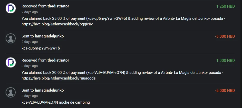Click the hive.blog rnuaoods post URL

[x=59, y=78]
